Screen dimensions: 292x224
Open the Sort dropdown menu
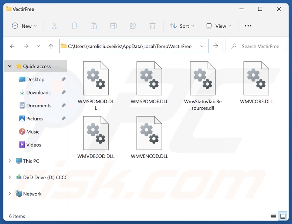coord(182,26)
